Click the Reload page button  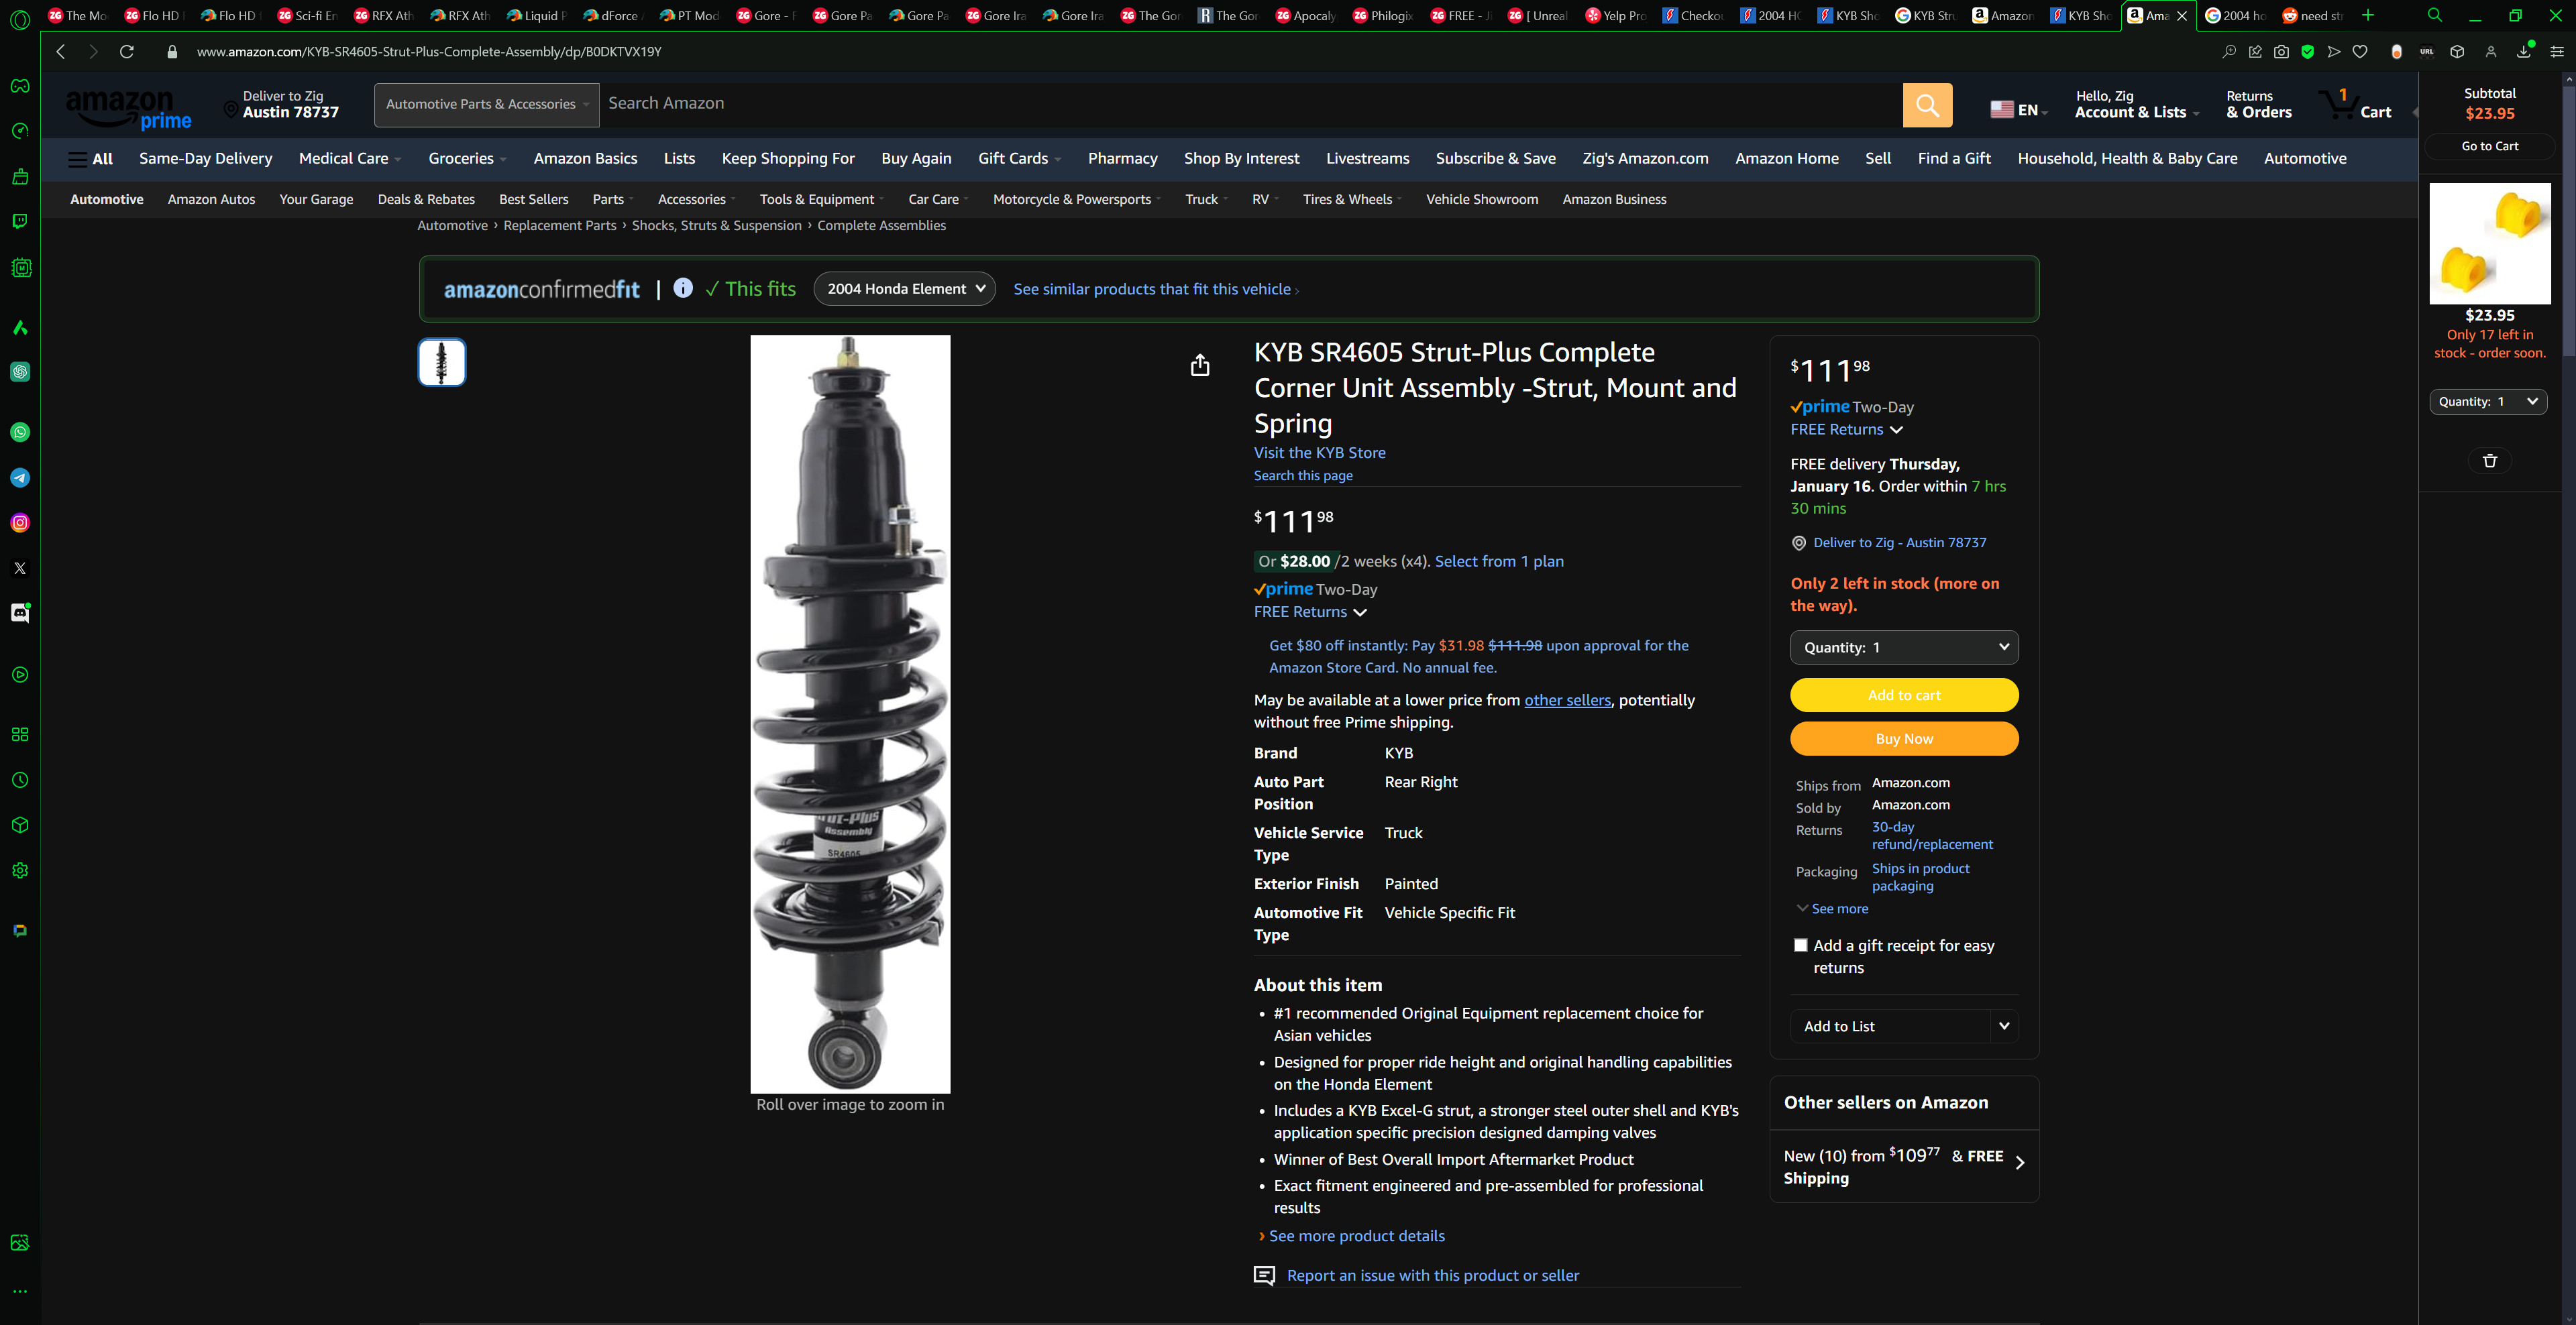[x=127, y=51]
